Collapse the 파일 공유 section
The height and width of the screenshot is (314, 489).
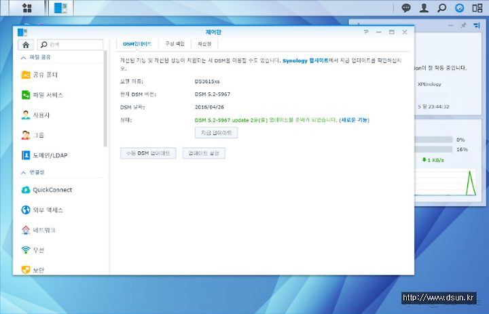[23, 58]
